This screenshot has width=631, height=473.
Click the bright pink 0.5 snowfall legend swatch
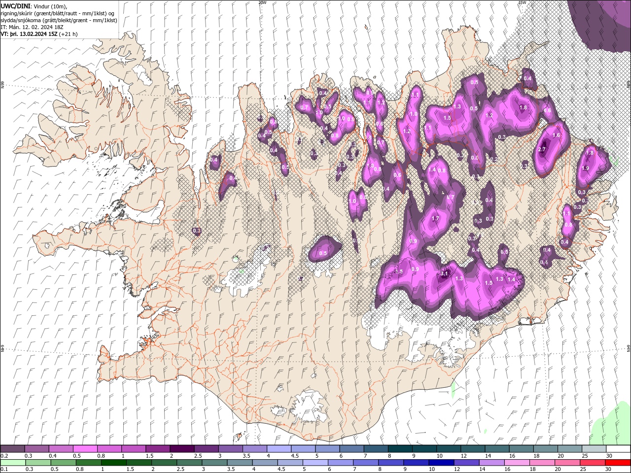coord(85,449)
